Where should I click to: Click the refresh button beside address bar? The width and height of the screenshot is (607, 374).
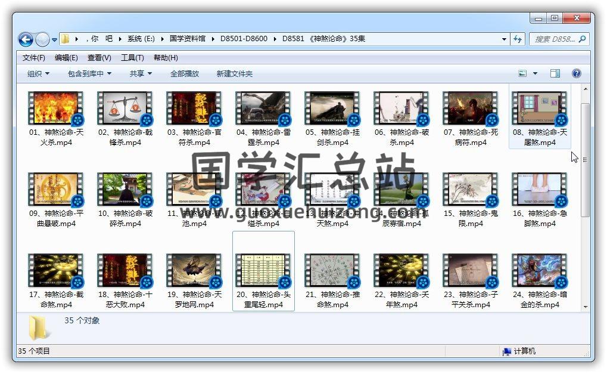click(x=518, y=39)
